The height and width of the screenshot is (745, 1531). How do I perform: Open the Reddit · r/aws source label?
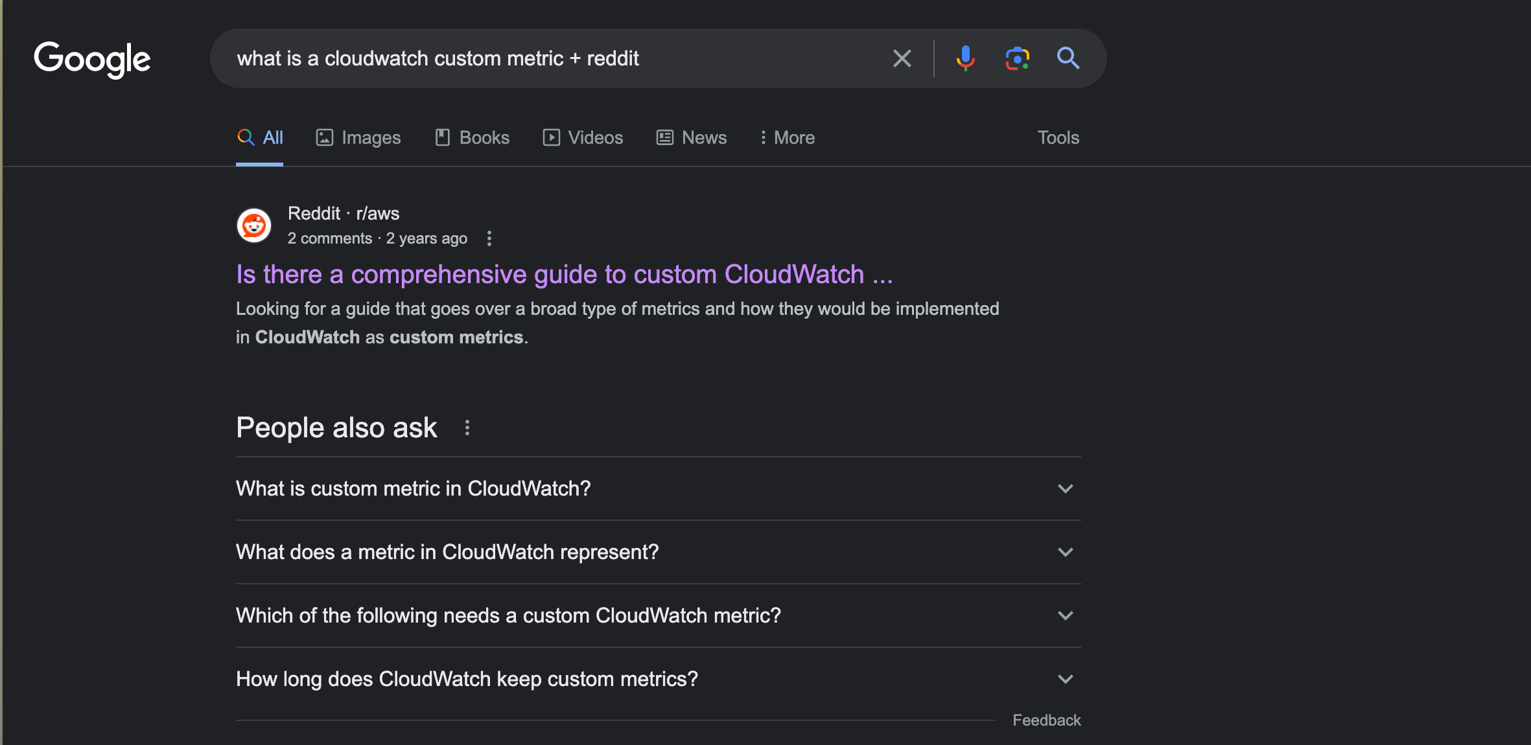344,213
